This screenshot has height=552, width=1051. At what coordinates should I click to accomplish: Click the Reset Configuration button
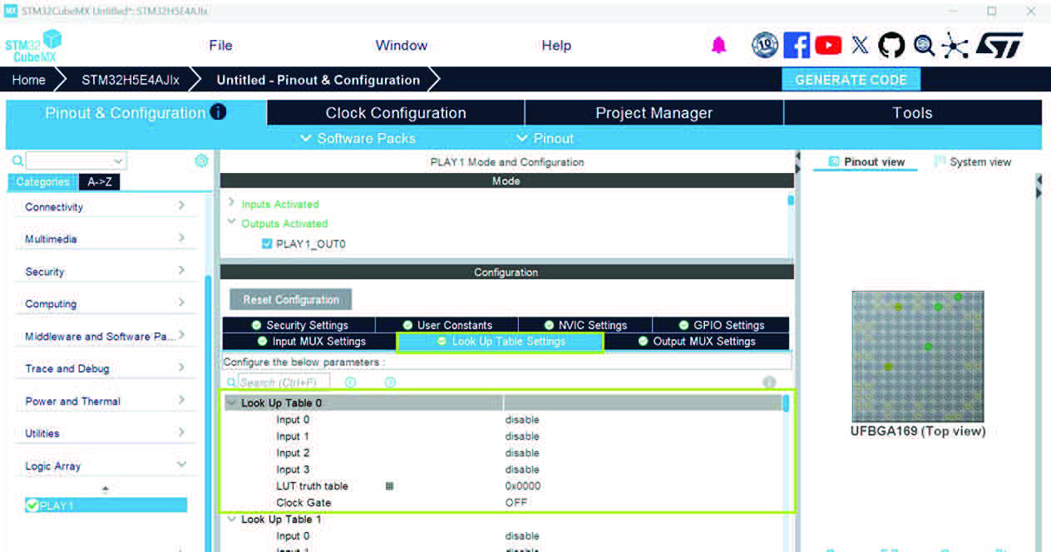coord(291,299)
